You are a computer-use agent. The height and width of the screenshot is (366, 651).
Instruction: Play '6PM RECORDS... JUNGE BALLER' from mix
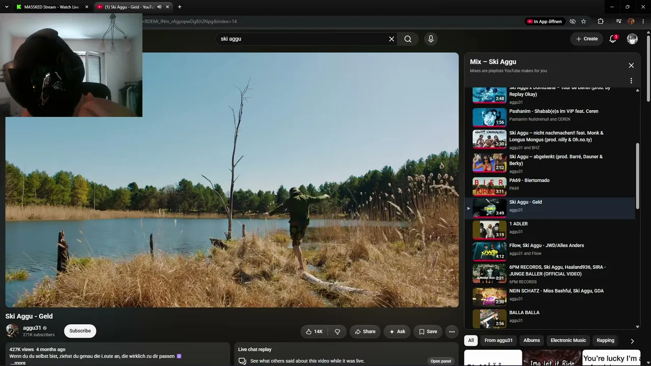click(550, 273)
